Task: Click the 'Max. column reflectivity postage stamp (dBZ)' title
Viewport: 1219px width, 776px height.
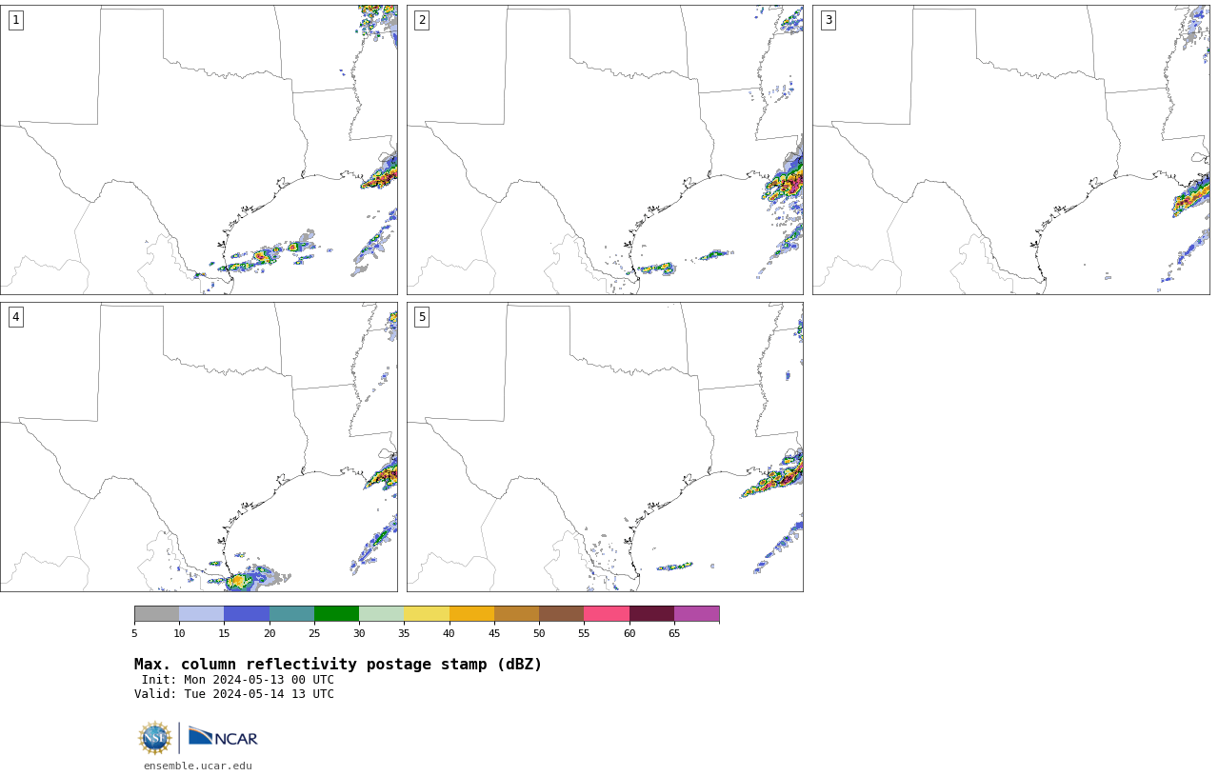Action: pyautogui.click(x=338, y=665)
